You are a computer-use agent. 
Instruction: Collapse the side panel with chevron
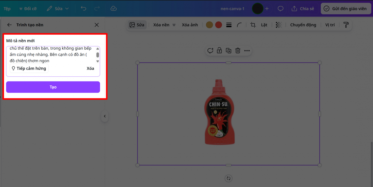point(105,116)
